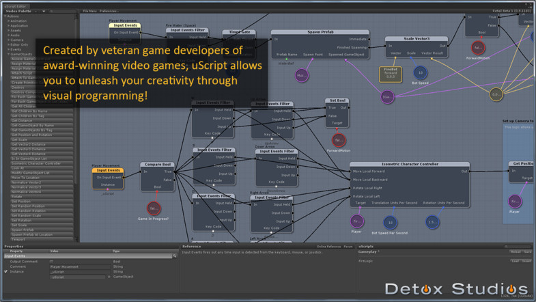Expand the Application category
The width and height of the screenshot is (536, 302).
tap(9, 26)
